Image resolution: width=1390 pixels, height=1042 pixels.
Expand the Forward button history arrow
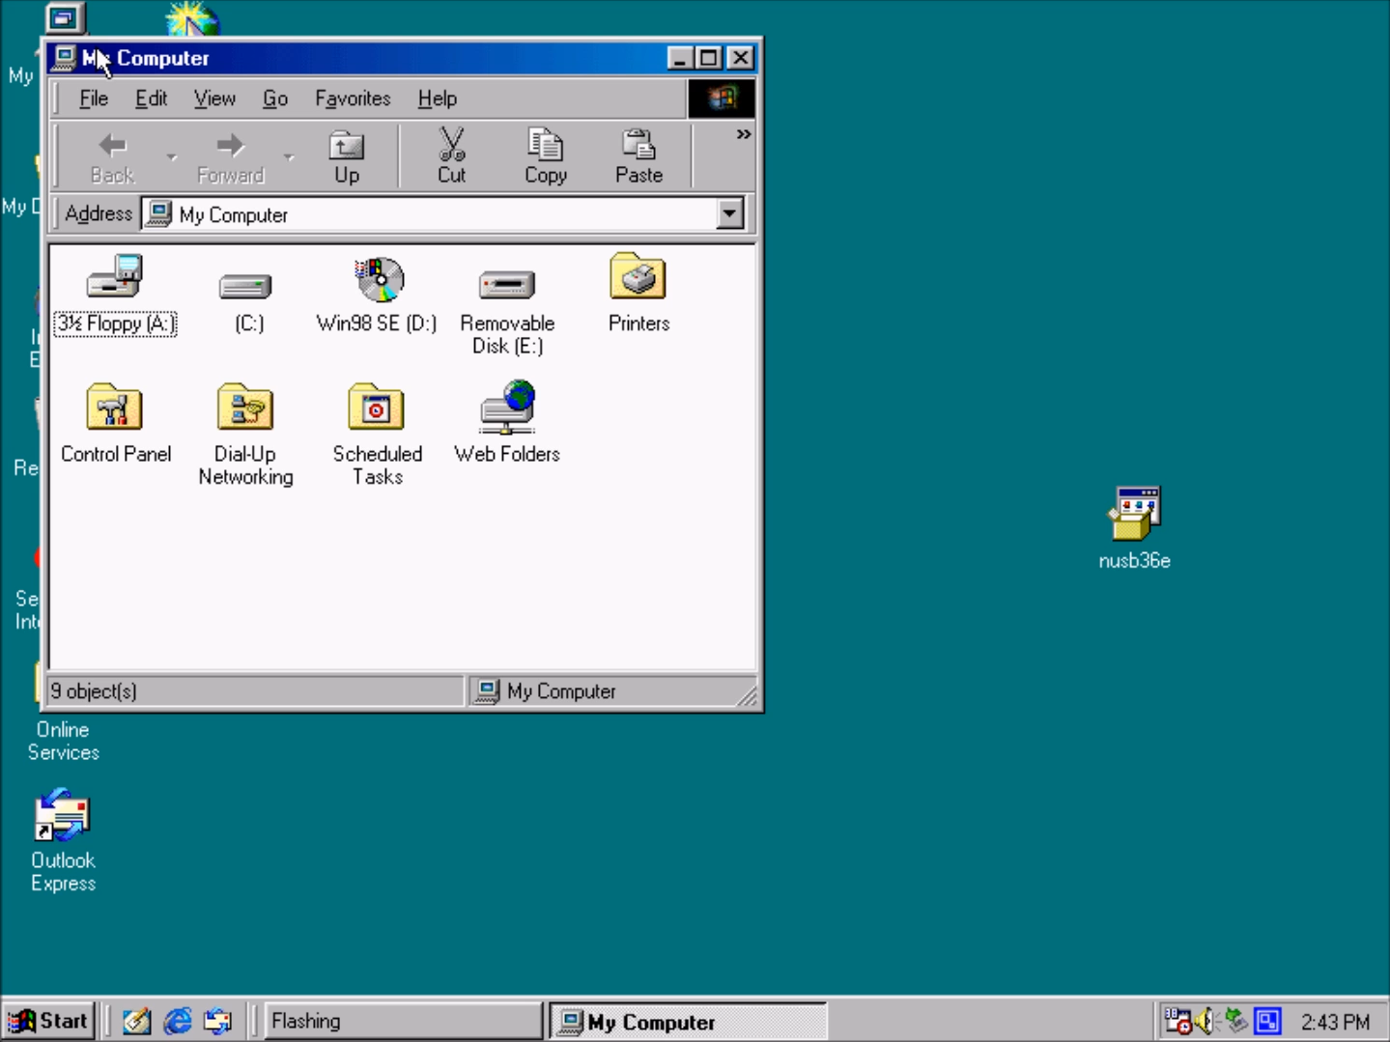click(288, 155)
